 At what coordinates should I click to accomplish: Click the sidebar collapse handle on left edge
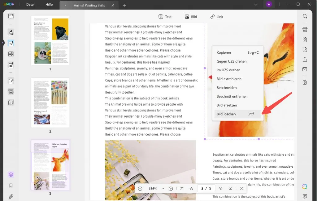2,43
